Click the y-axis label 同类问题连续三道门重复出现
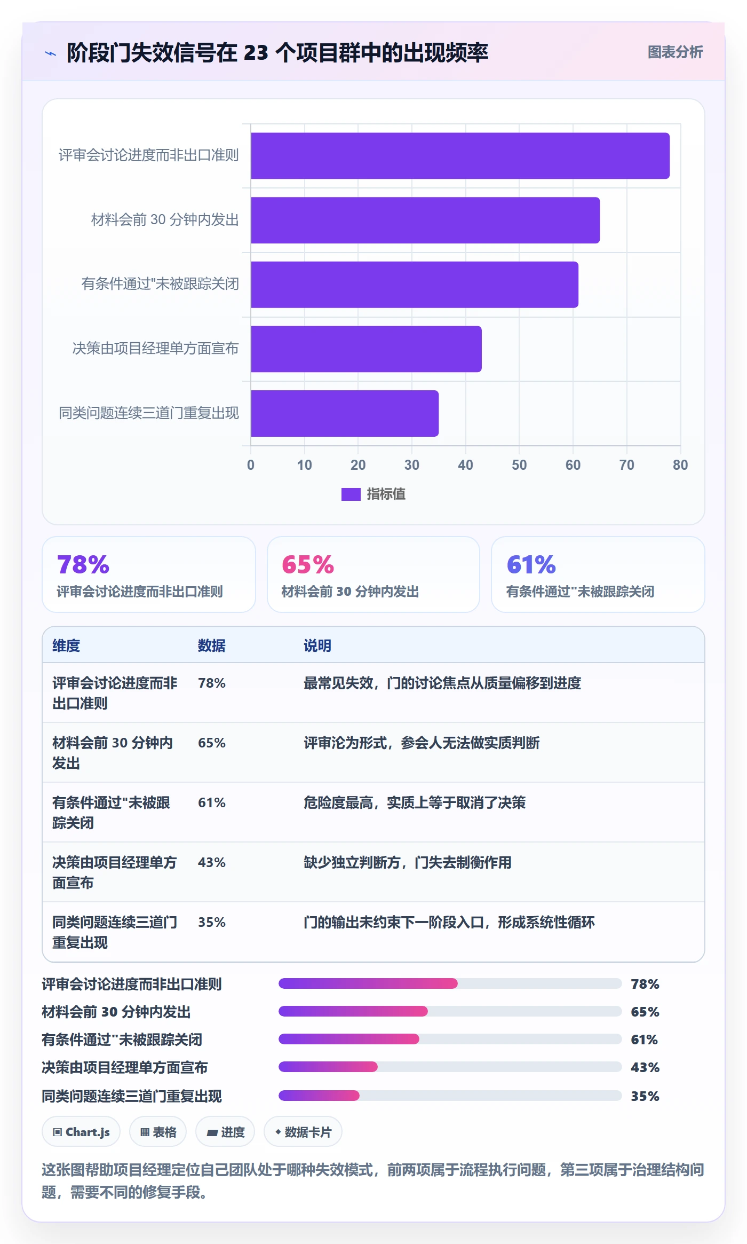The width and height of the screenshot is (747, 1244). [149, 413]
